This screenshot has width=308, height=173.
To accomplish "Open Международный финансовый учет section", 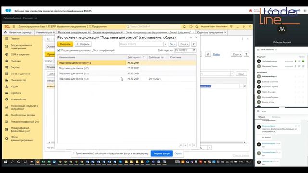I will pyautogui.click(x=20, y=129).
